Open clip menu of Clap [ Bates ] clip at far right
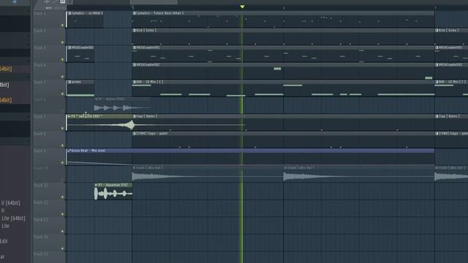This screenshot has width=468, height=263. pos(437,116)
